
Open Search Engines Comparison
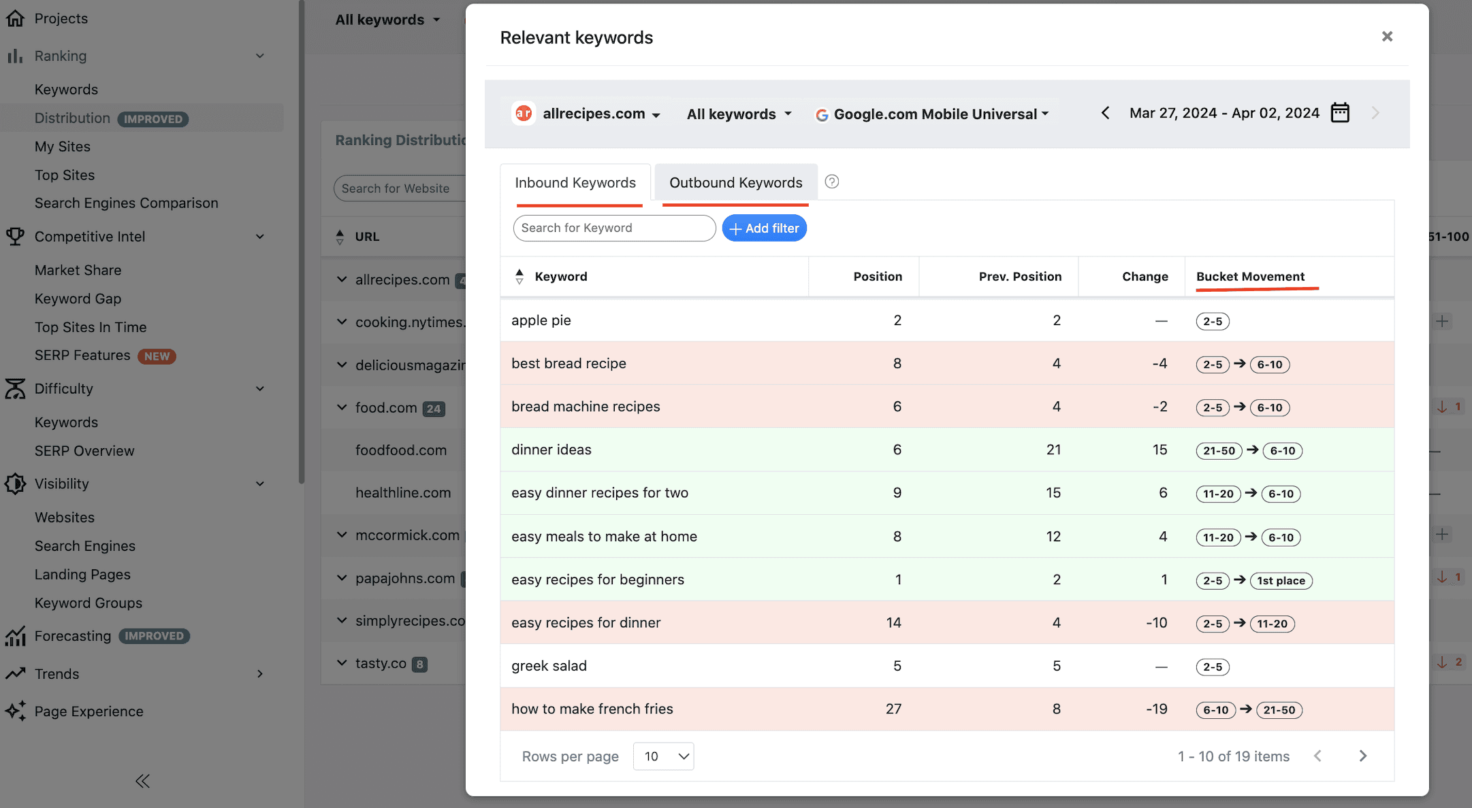(x=127, y=203)
